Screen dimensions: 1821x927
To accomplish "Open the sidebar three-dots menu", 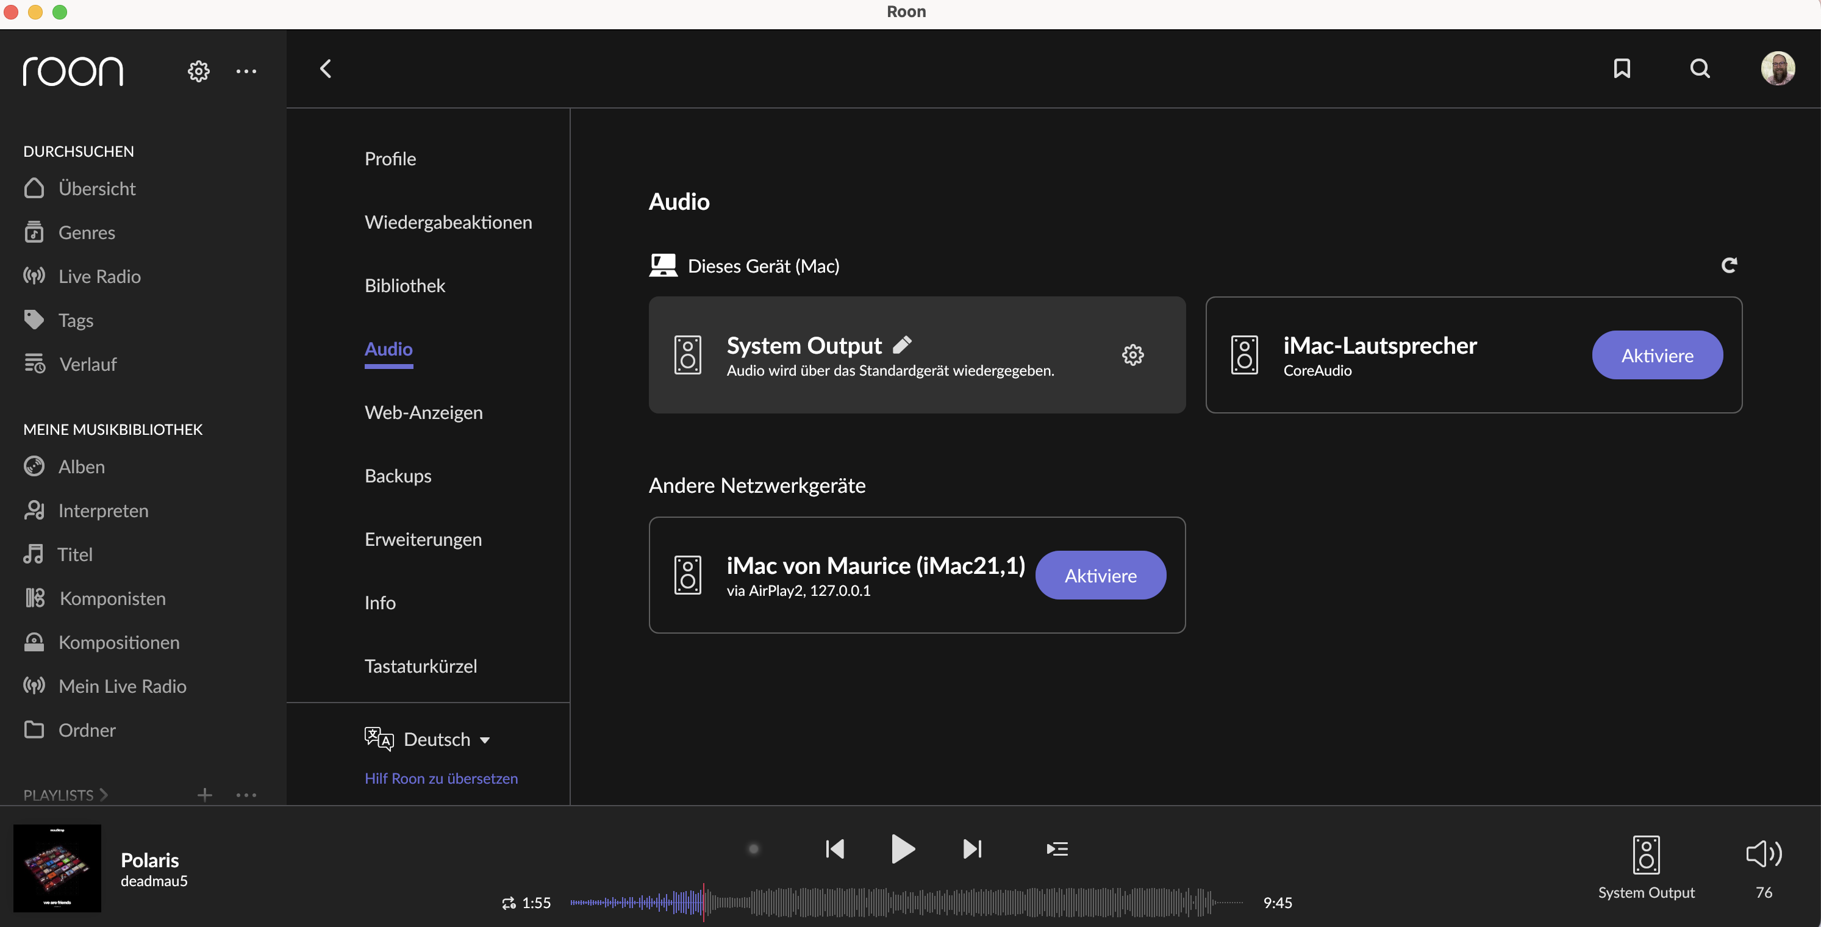I will coord(246,71).
